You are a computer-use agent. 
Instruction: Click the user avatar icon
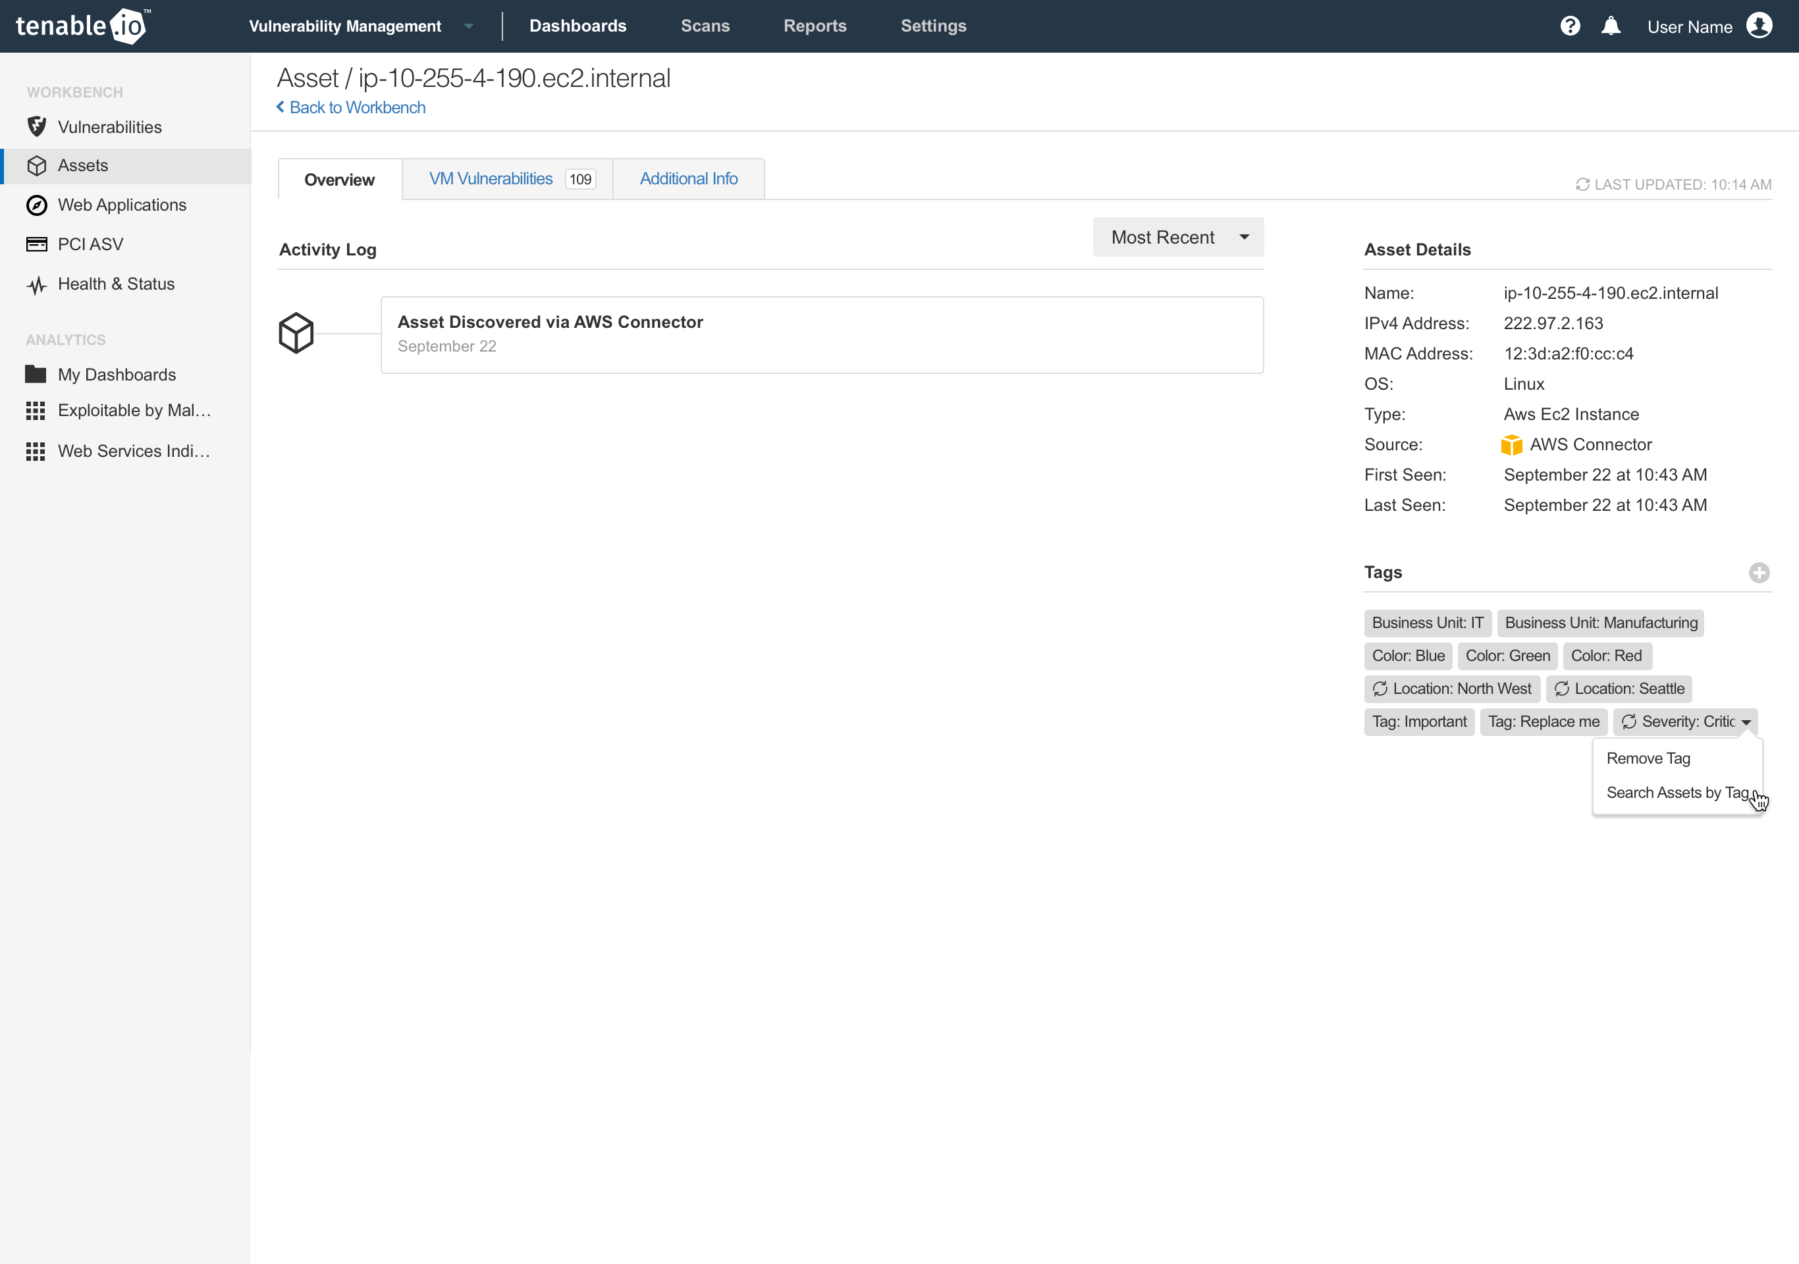[x=1759, y=26]
